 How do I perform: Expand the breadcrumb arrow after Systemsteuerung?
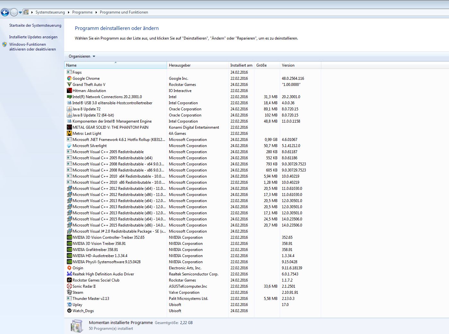(x=68, y=12)
